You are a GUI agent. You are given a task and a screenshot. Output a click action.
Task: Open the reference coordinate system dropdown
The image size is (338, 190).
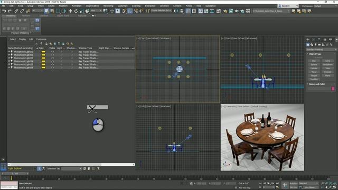coord(96,11)
